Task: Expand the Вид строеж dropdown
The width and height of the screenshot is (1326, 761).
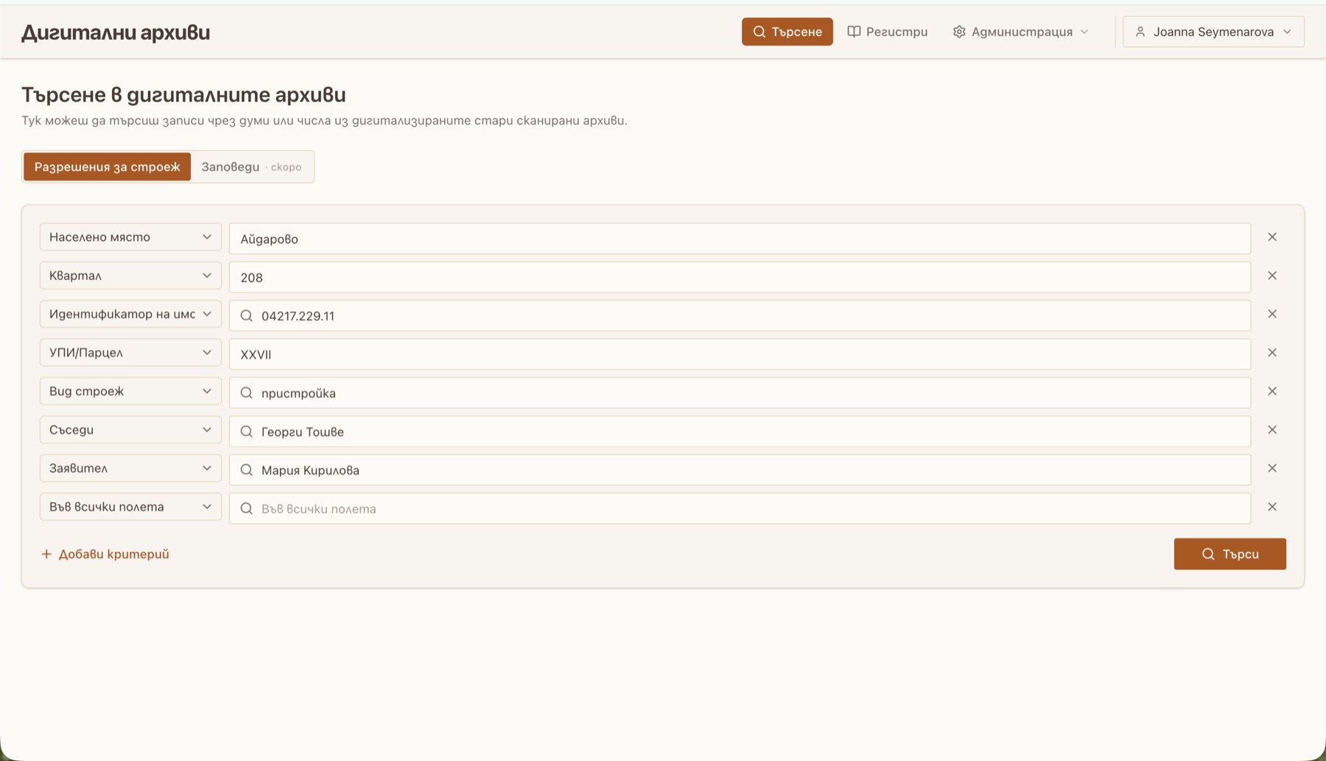Action: [x=130, y=391]
